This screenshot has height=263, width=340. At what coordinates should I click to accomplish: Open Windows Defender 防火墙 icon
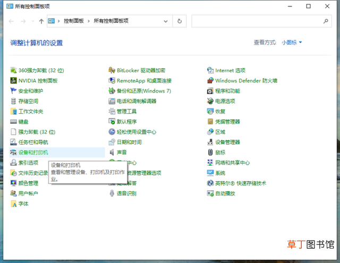pos(210,80)
